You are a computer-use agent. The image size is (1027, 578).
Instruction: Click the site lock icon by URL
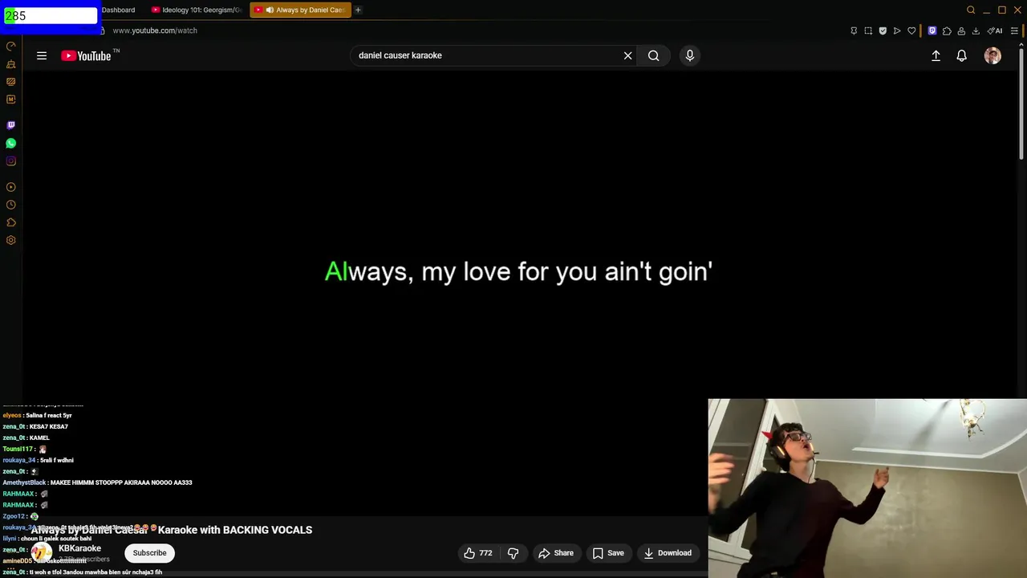tap(102, 31)
